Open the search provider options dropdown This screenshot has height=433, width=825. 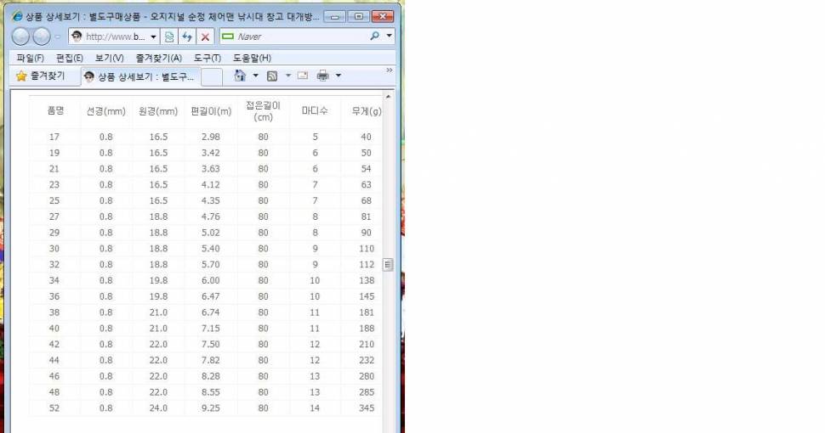(390, 37)
